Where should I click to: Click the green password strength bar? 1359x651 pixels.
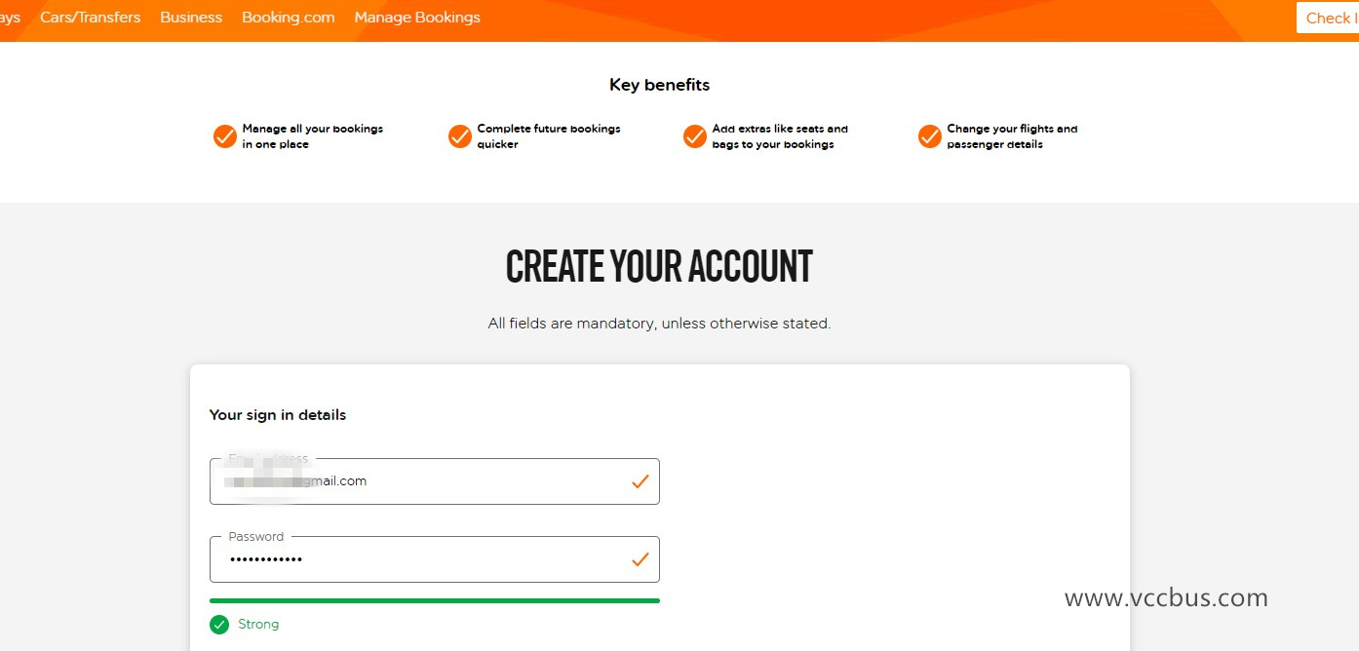tap(435, 601)
